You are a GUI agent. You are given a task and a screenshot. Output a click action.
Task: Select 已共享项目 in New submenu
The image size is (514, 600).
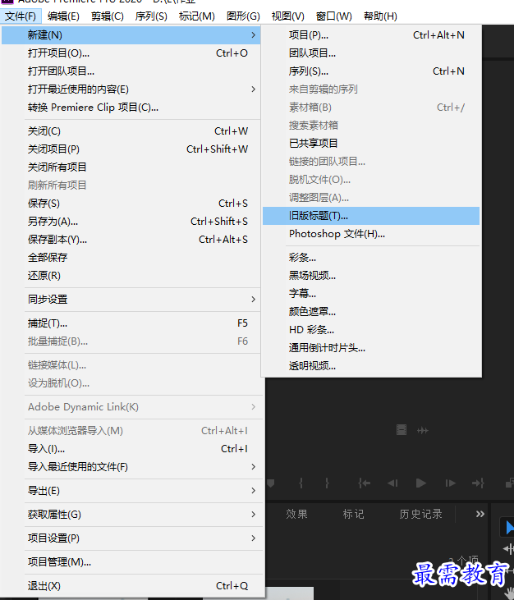click(x=371, y=144)
